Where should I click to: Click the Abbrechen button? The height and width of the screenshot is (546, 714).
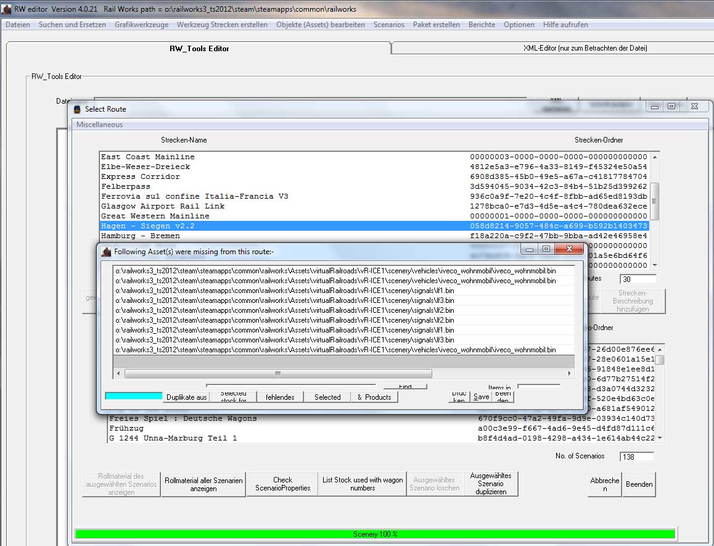605,484
